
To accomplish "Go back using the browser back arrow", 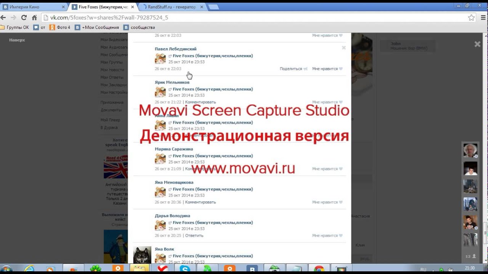I will (3, 18).
